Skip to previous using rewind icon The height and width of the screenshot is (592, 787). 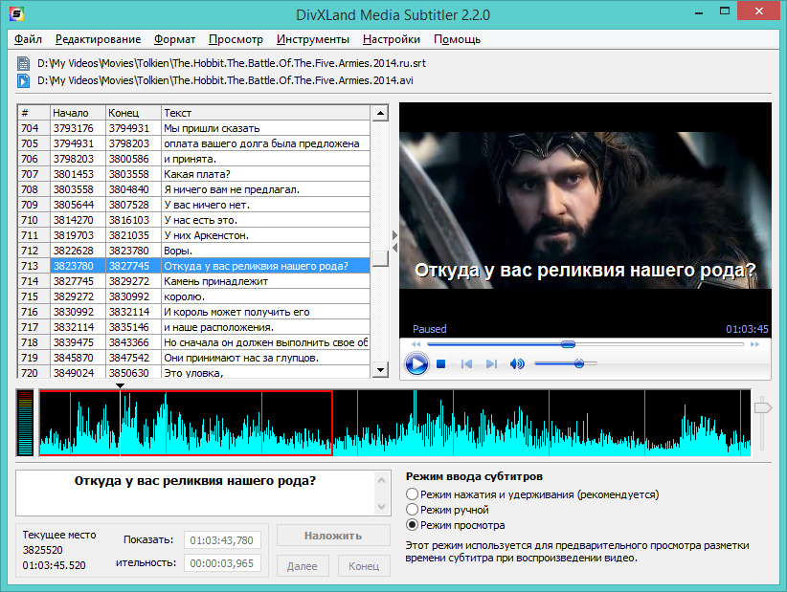coord(467,364)
